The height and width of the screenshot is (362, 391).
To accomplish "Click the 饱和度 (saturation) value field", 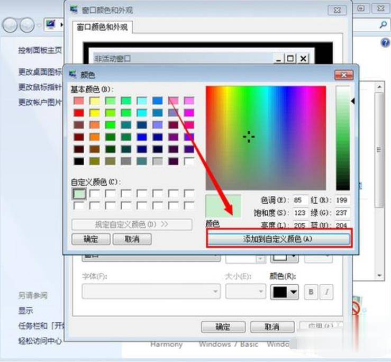I will (x=300, y=213).
